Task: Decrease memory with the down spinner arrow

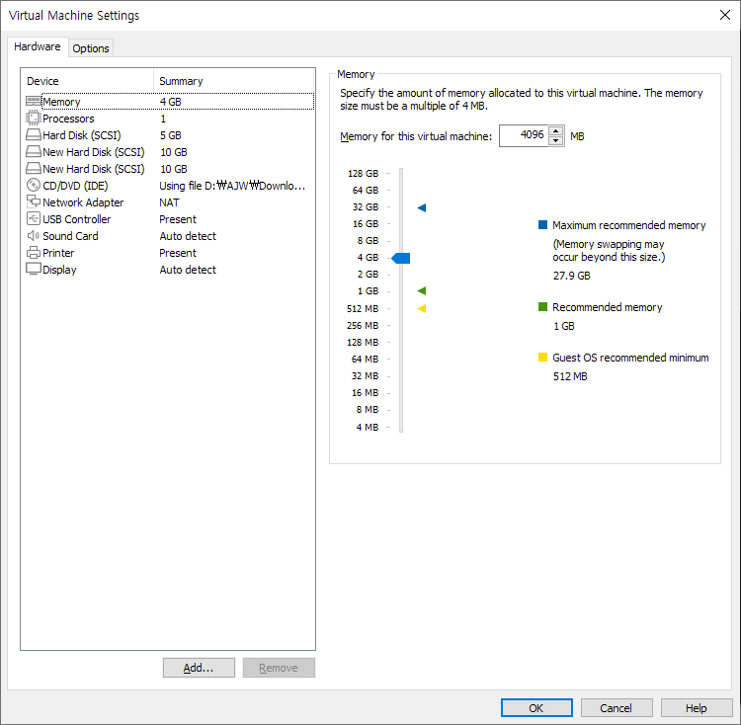Action: click(555, 141)
